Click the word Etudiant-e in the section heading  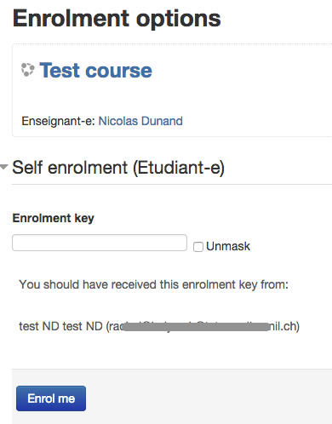pos(179,168)
